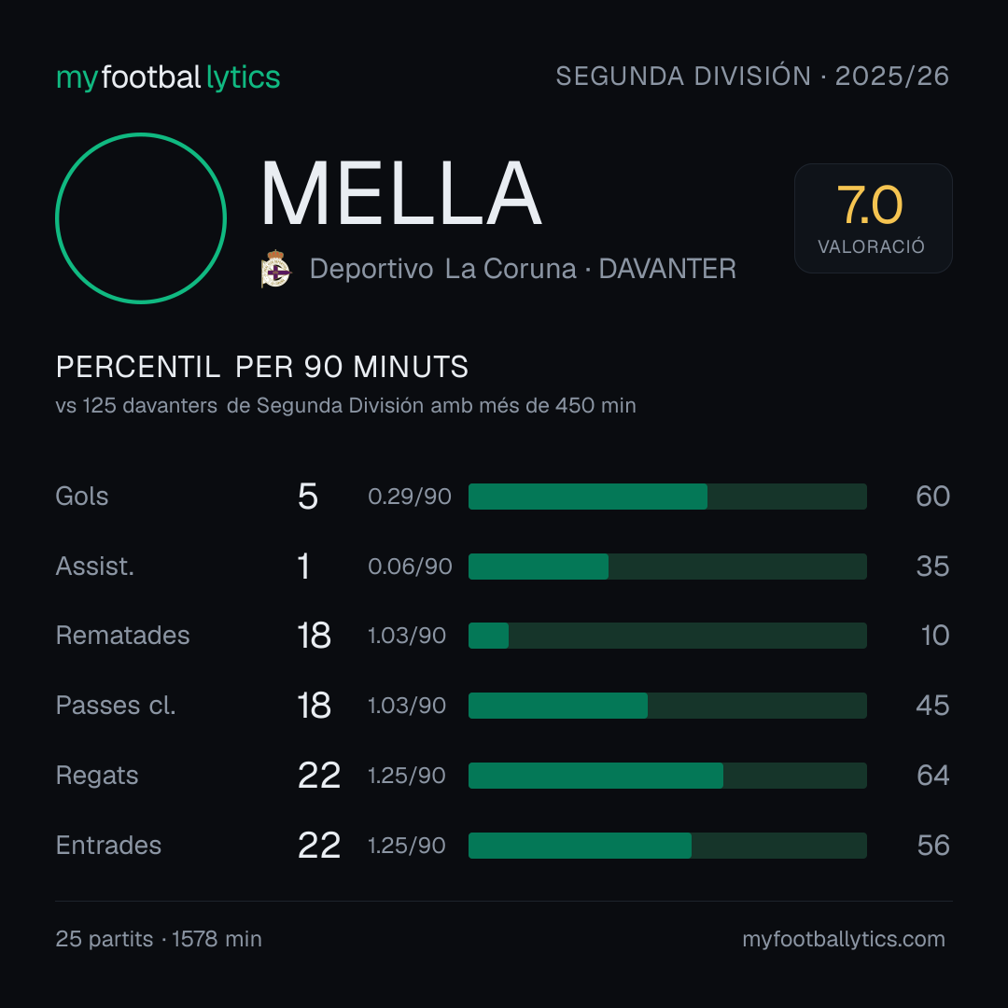1008x1008 pixels.
Task: Click the 25 partits 1578 min footer
Action: pyautogui.click(x=159, y=939)
